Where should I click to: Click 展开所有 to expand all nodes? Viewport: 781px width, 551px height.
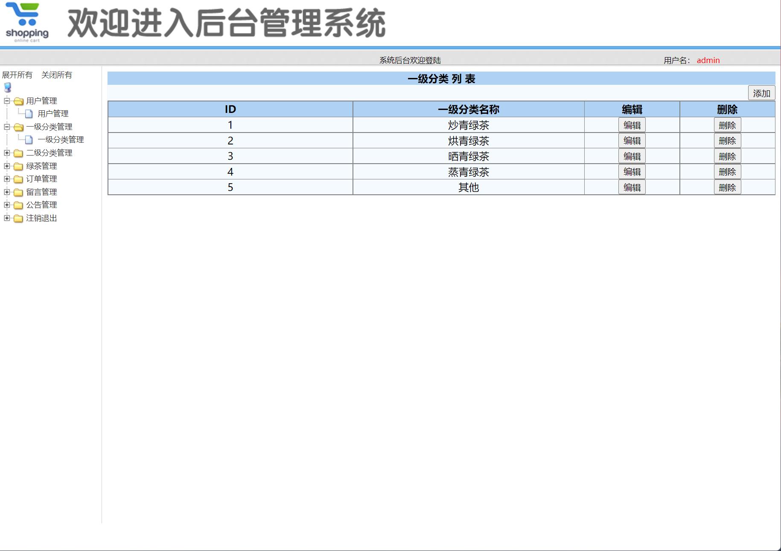[17, 75]
